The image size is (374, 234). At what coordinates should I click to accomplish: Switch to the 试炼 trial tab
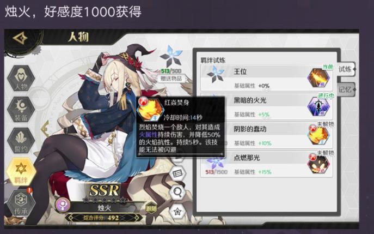point(346,69)
